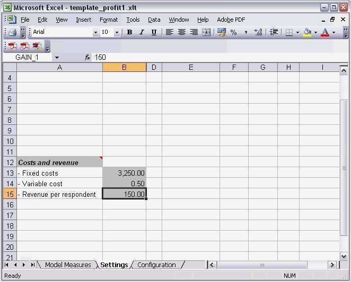Open Font Color dropdown arrow
Image resolution: width=351 pixels, height=282 pixels.
point(334,33)
